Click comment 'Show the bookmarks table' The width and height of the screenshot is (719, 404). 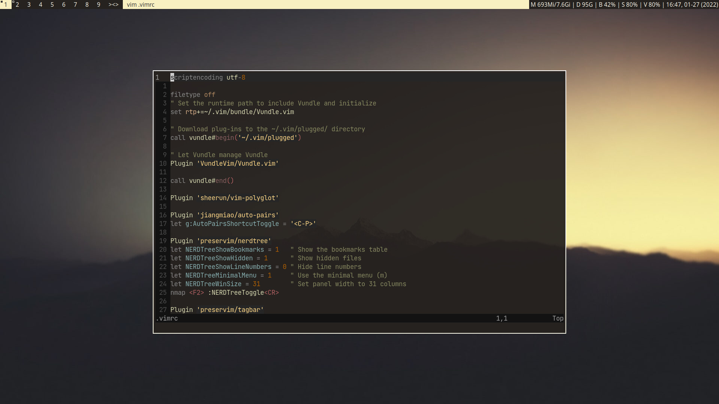[343, 250]
